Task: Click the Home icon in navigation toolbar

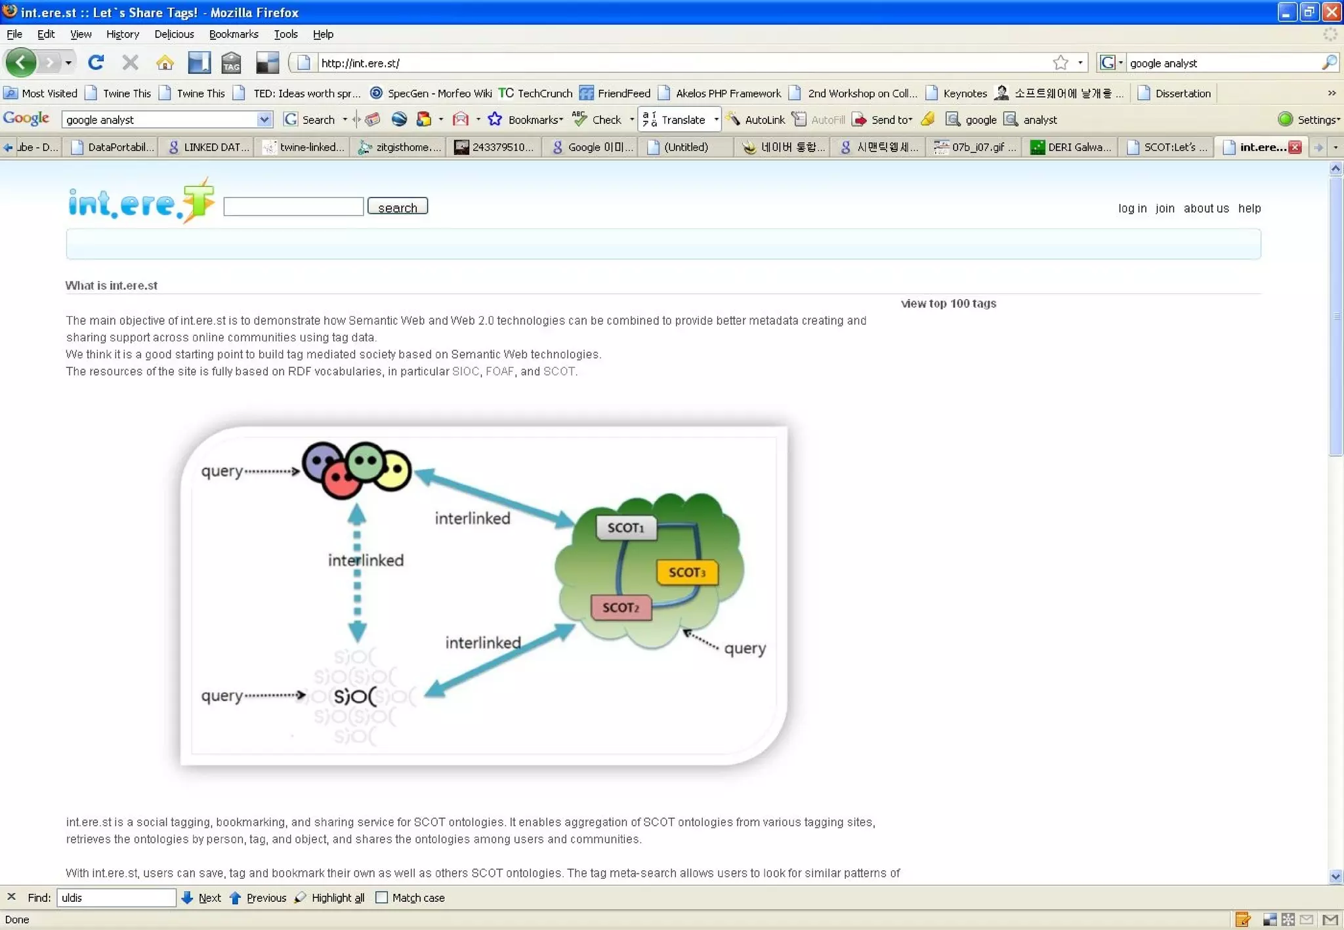Action: pyautogui.click(x=165, y=62)
